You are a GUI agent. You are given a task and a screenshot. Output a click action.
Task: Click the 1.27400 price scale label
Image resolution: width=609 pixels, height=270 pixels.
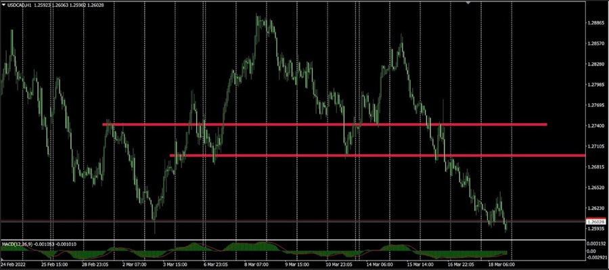point(595,126)
